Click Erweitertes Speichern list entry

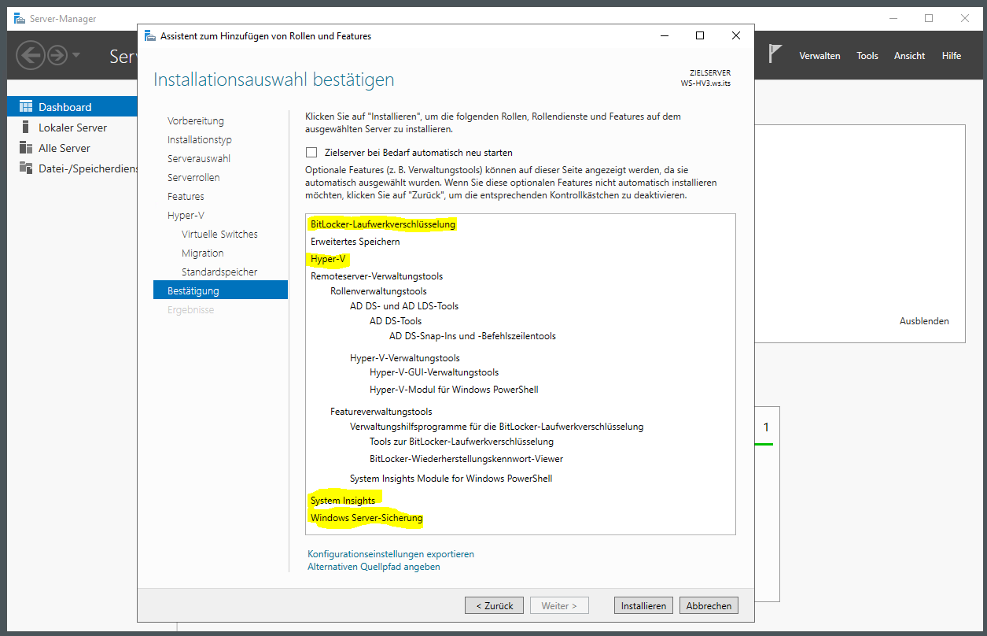355,242
